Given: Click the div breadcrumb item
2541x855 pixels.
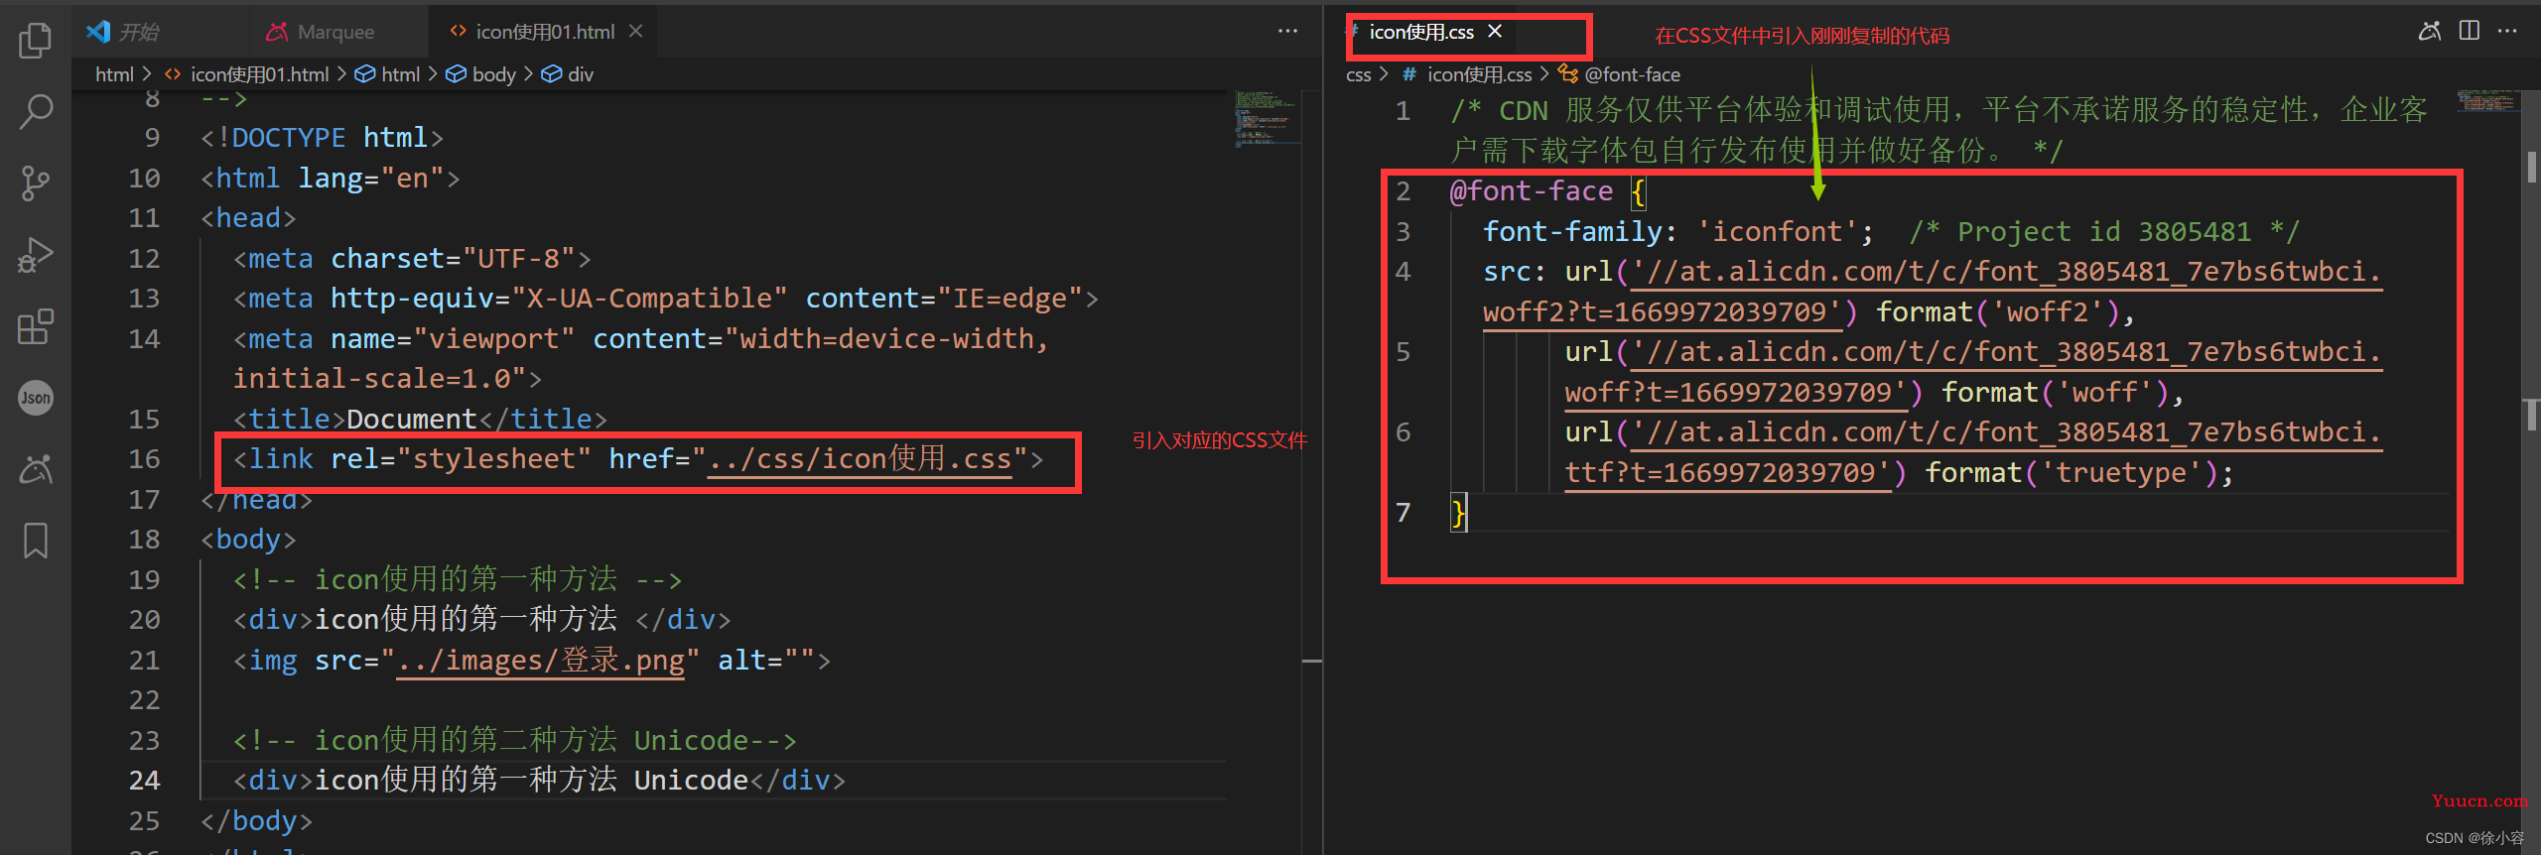Looking at the screenshot, I should pyautogui.click(x=568, y=74).
